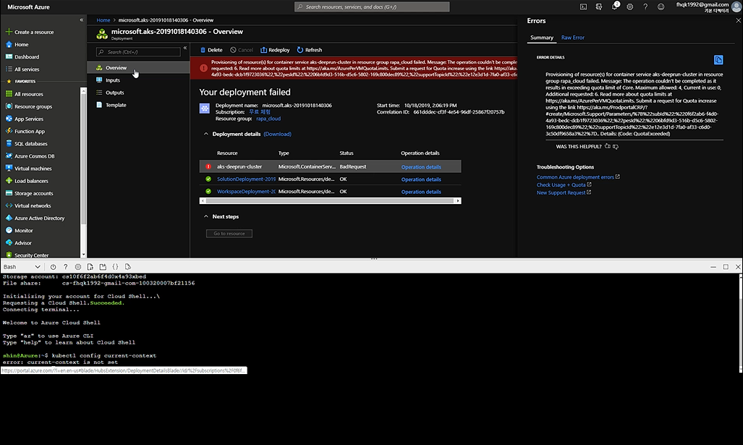Screen dimensions: 743x445
Task: Open the SolutionDeployment-2019 resource link
Action: tap(246, 179)
